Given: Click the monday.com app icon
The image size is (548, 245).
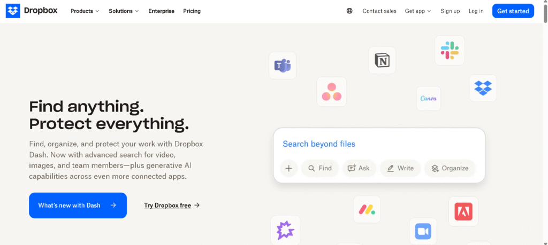Looking at the screenshot, I should (x=367, y=209).
